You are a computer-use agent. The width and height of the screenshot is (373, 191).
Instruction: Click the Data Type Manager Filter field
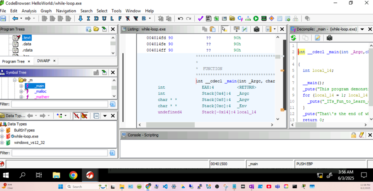pyautogui.click(x=60, y=153)
